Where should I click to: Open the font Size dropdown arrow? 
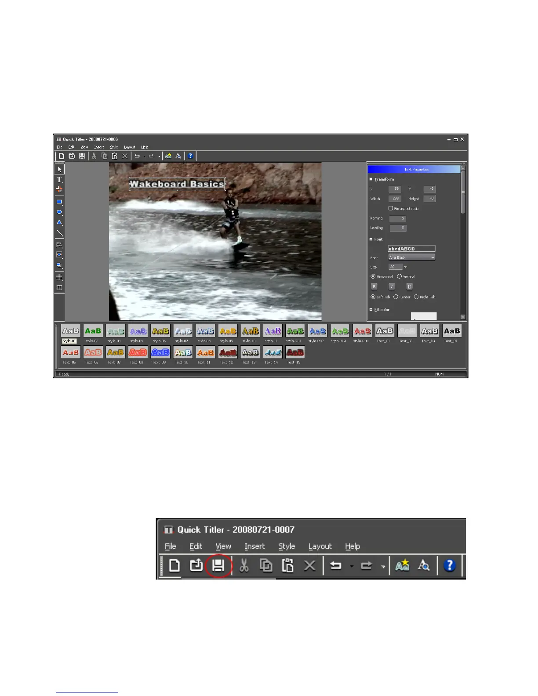(x=405, y=267)
